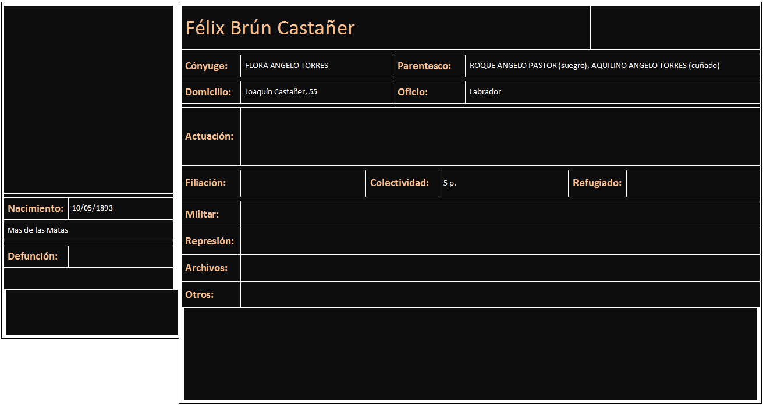Click the empty photo area above Nacimiento
The height and width of the screenshot is (405, 763).
[x=88, y=99]
